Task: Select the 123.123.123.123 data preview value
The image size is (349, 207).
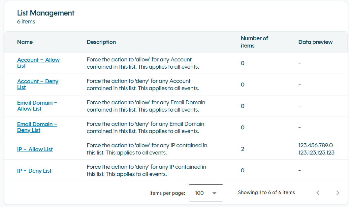Action: click(316, 153)
